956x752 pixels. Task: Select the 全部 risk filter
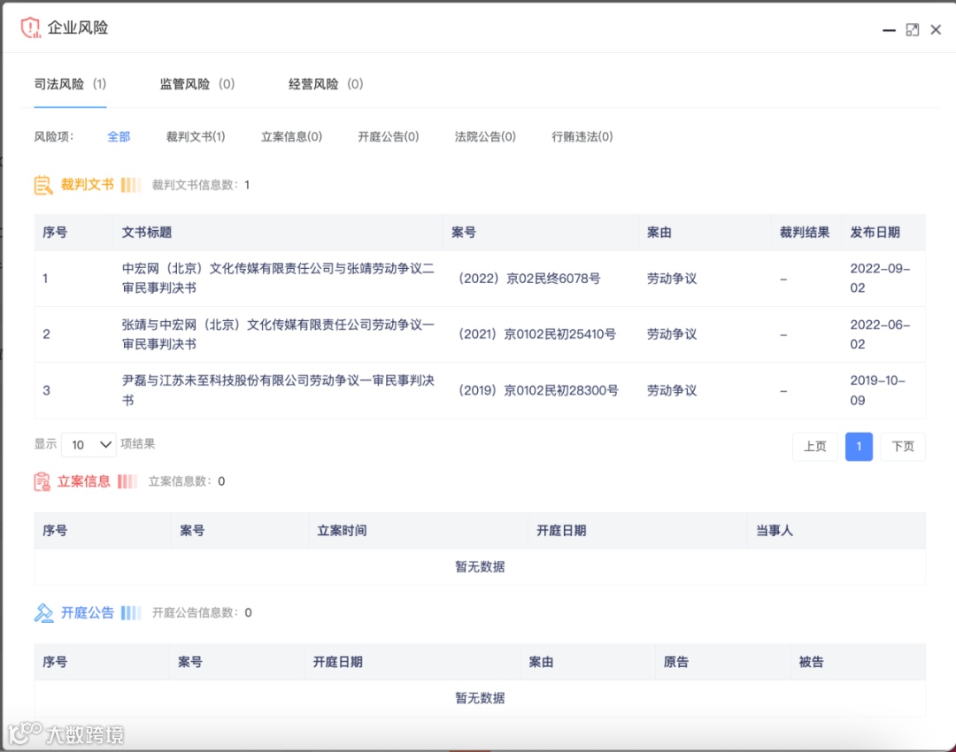pyautogui.click(x=119, y=136)
